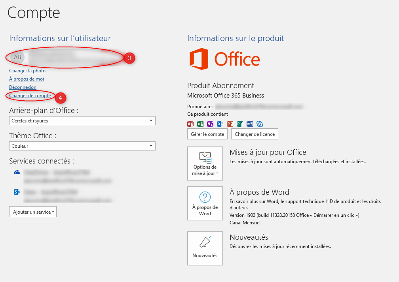Click the green Excel icon

[200, 124]
